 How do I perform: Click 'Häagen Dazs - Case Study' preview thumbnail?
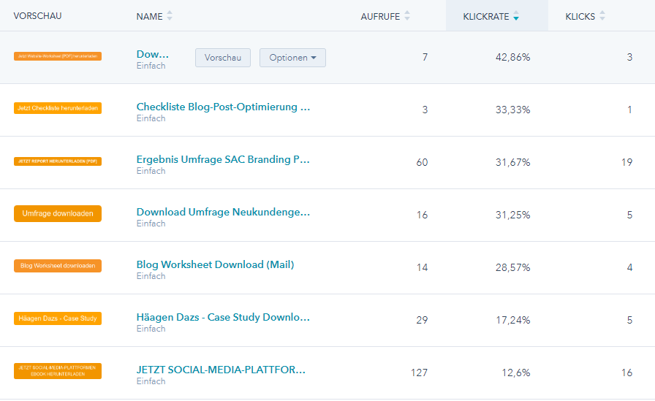pyautogui.click(x=58, y=318)
